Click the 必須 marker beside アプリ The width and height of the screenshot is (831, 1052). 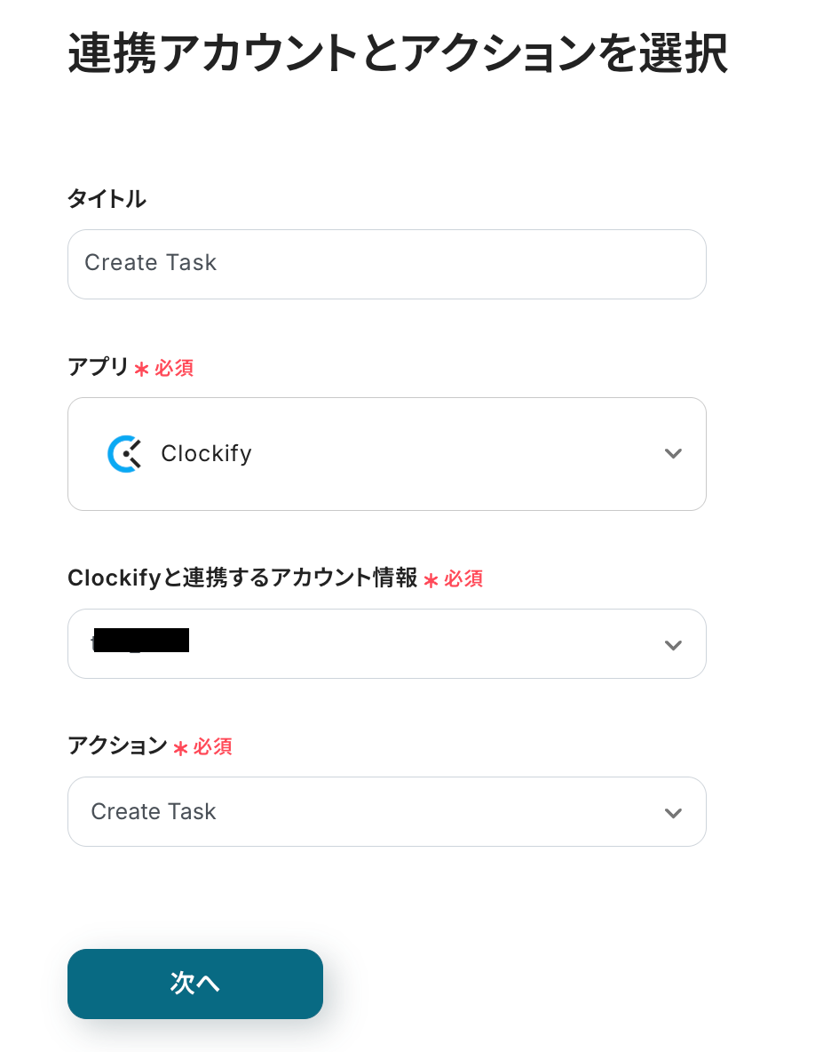coord(174,368)
